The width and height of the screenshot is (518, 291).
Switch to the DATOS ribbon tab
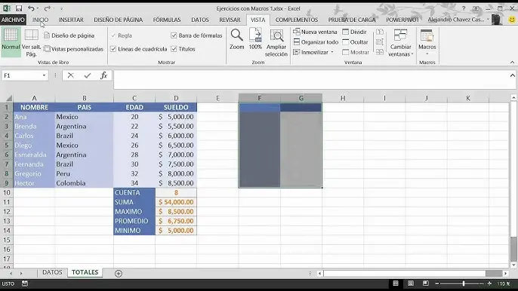200,20
